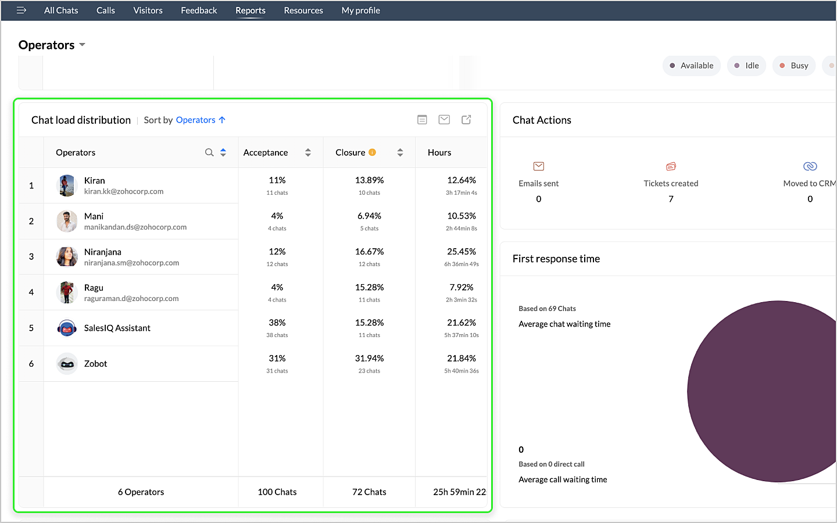Sort by the Acceptance column arrows
This screenshot has width=837, height=523.
point(308,152)
